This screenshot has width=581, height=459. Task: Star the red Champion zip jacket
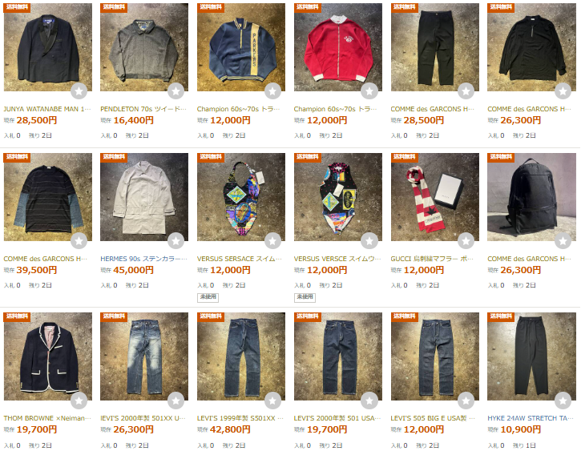[x=369, y=91]
